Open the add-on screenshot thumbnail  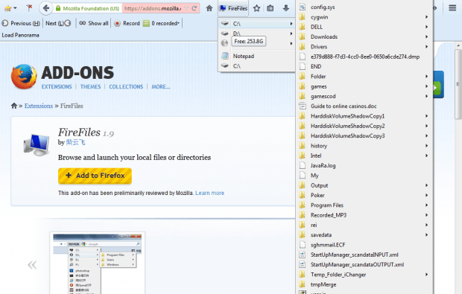97,263
